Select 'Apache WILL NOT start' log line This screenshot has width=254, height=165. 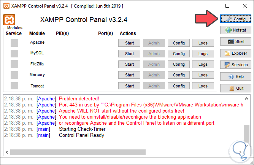click(x=121, y=111)
